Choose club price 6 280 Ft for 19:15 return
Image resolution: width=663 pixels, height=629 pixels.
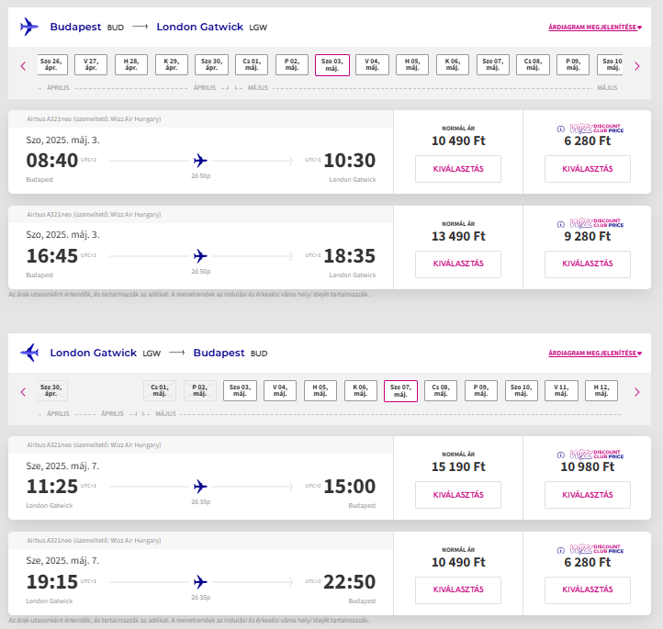(588, 590)
